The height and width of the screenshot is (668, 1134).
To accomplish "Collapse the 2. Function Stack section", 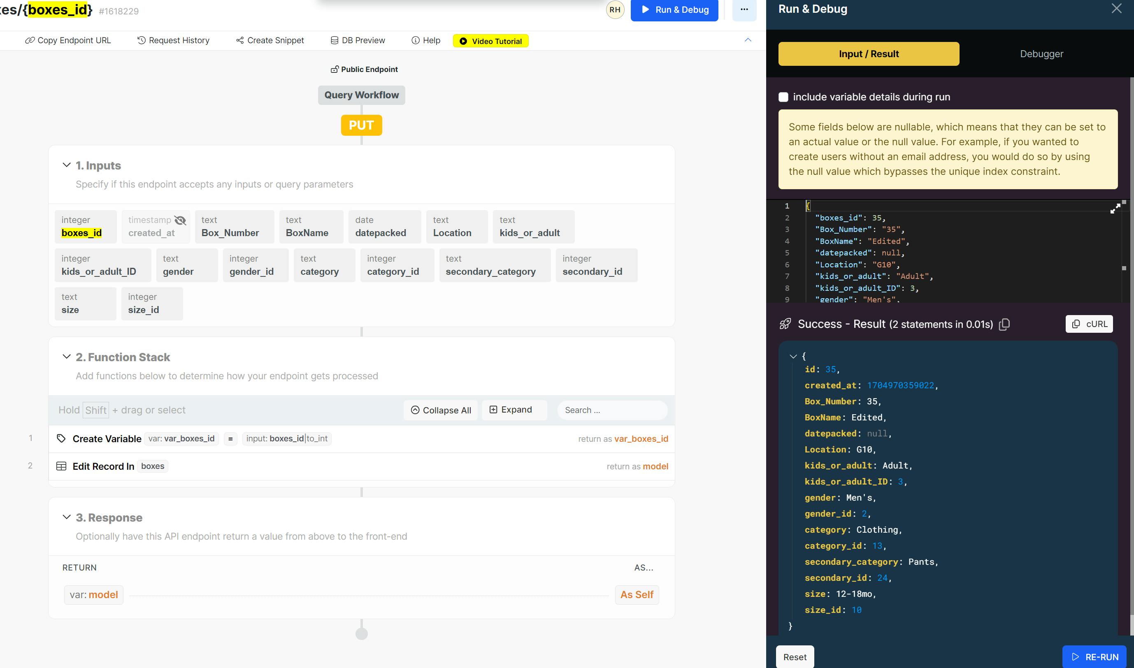I will [67, 357].
